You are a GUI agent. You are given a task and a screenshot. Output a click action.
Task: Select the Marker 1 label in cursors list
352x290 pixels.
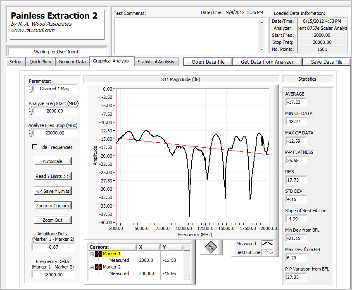coord(112,254)
